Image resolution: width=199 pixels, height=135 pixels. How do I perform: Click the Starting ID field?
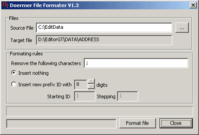[x=85, y=96]
